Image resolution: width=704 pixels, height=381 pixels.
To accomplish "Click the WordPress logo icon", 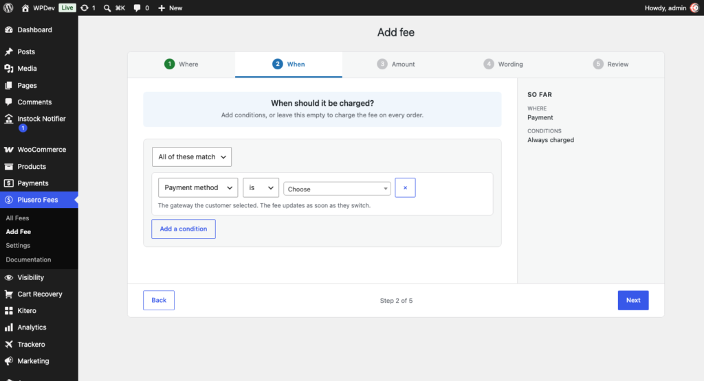I will pos(8,8).
